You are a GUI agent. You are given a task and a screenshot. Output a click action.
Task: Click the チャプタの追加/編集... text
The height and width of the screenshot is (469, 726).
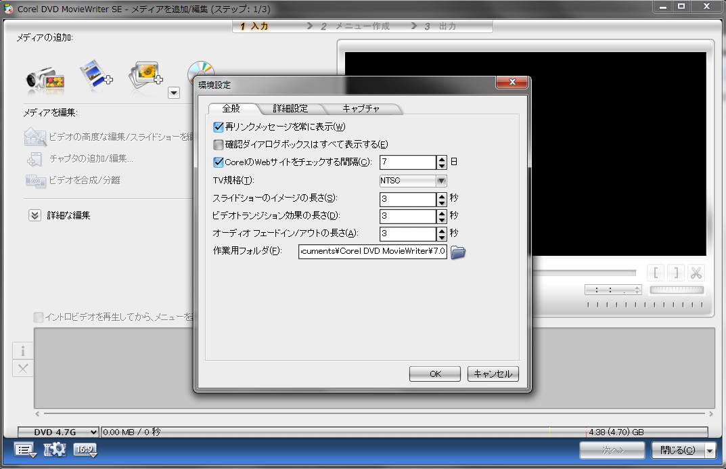[x=91, y=159]
